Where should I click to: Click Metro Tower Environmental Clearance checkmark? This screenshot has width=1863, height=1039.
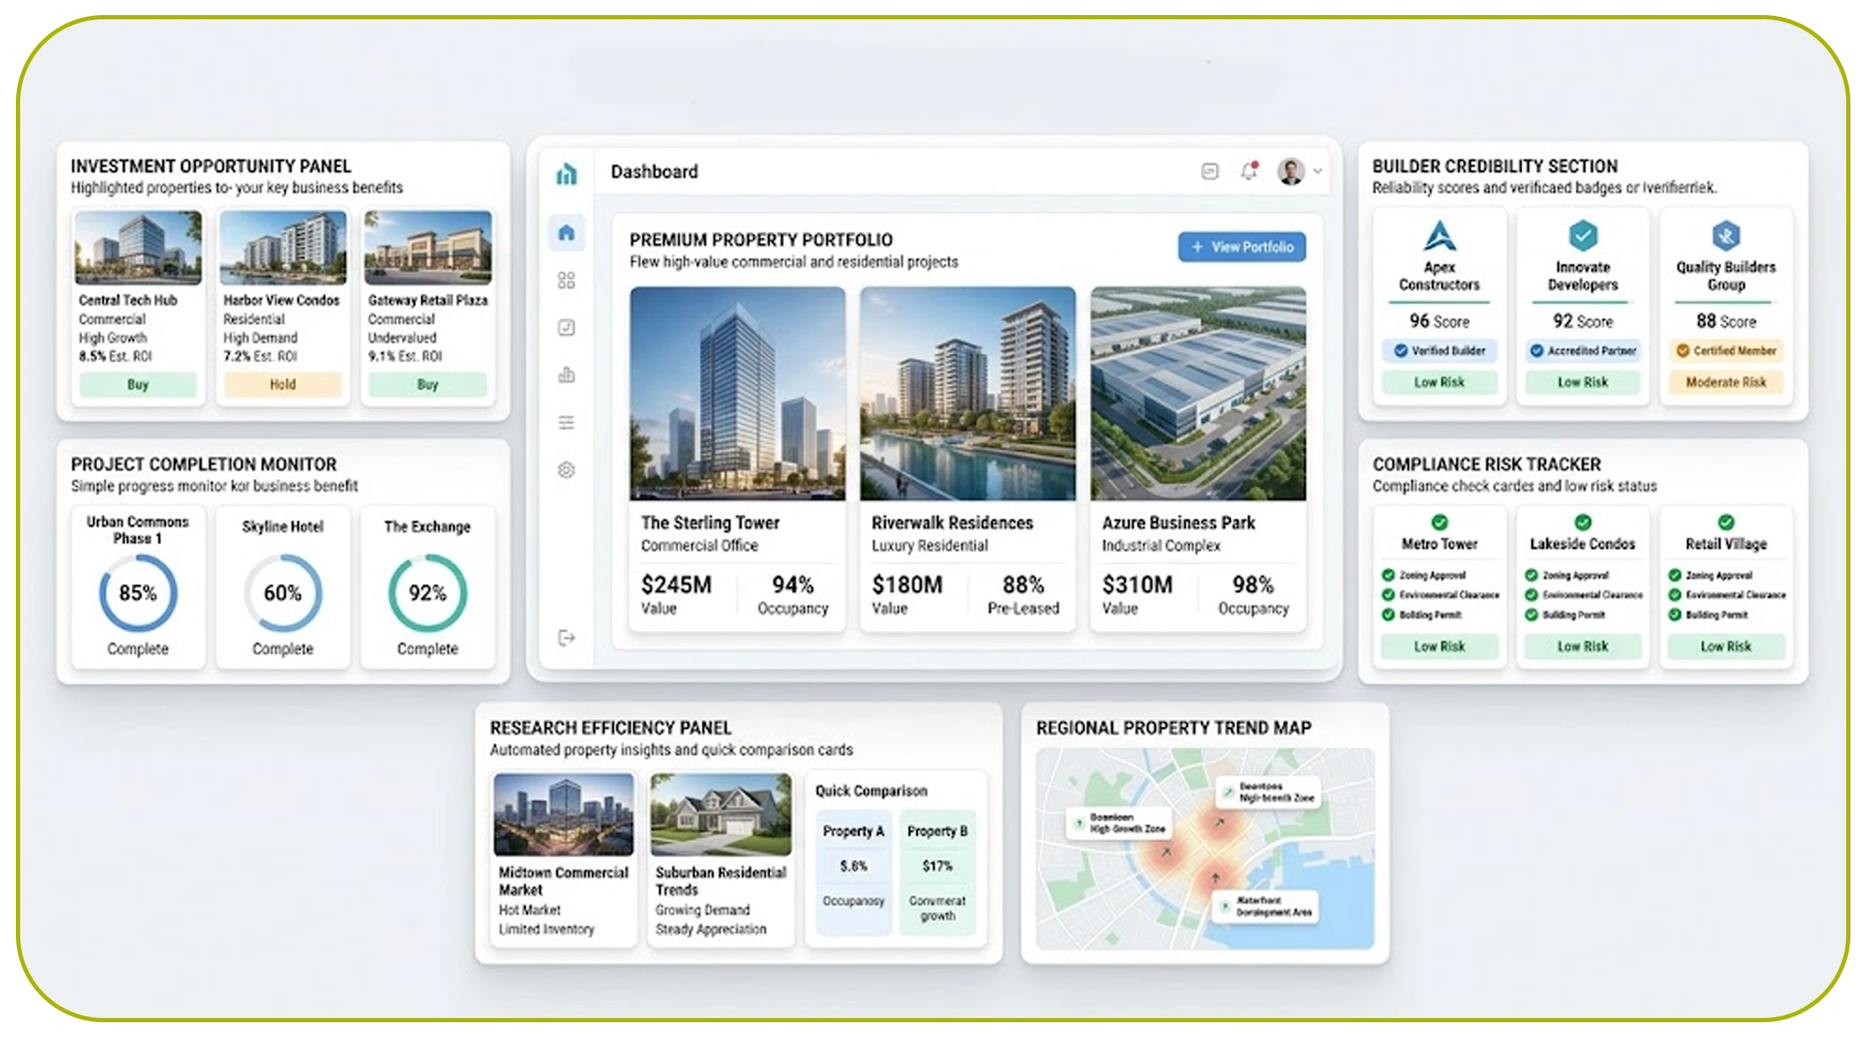tap(1389, 595)
